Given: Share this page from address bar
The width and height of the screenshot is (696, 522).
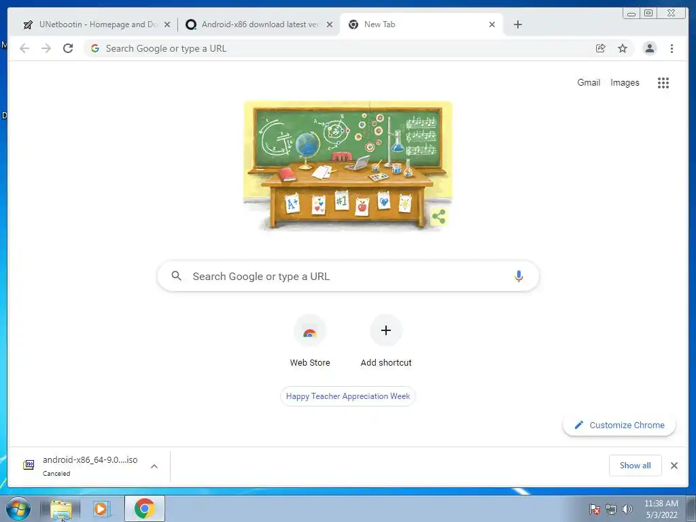Looking at the screenshot, I should (x=600, y=48).
